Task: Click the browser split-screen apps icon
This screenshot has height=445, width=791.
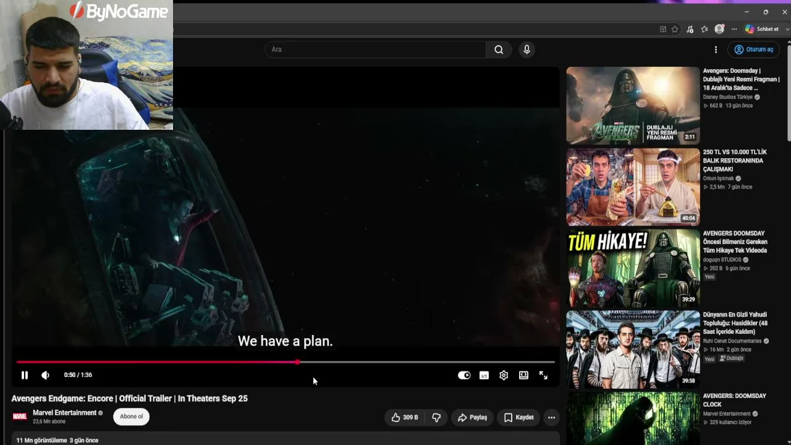Action: coord(663,29)
